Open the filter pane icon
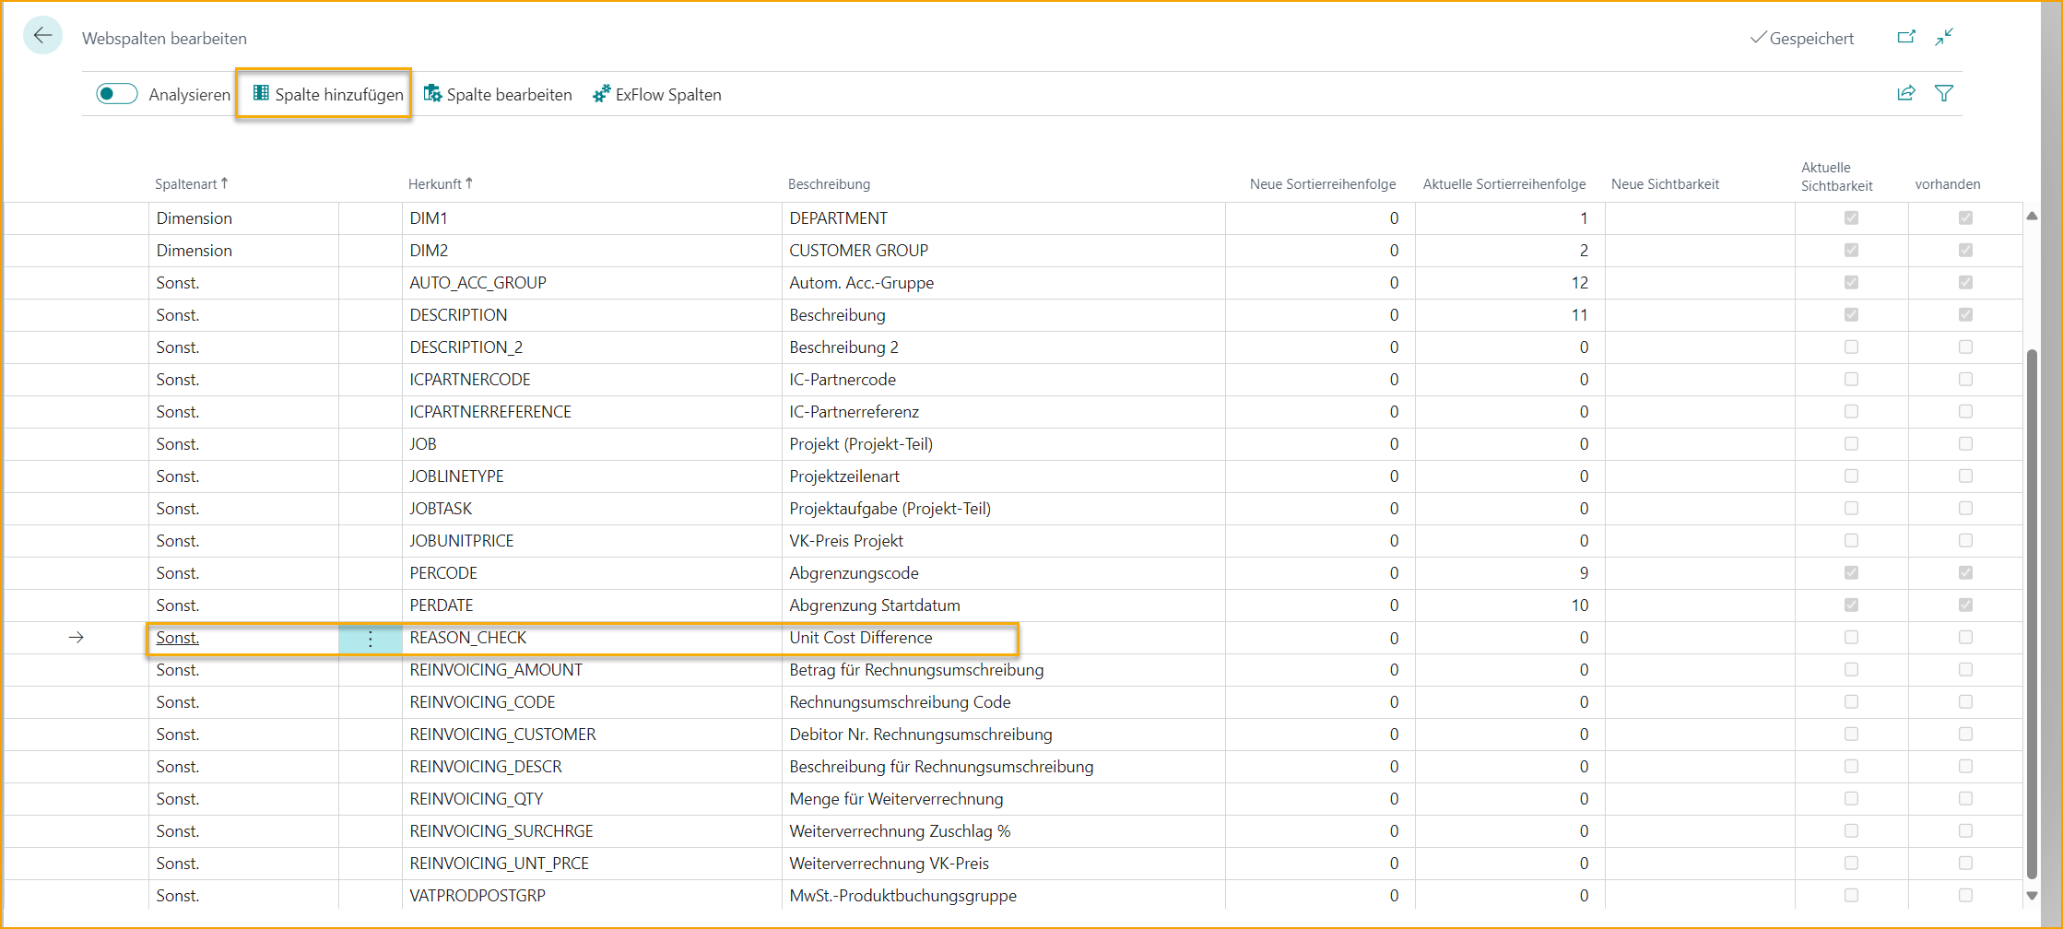Viewport: 2063px width, 929px height. pos(1944,93)
